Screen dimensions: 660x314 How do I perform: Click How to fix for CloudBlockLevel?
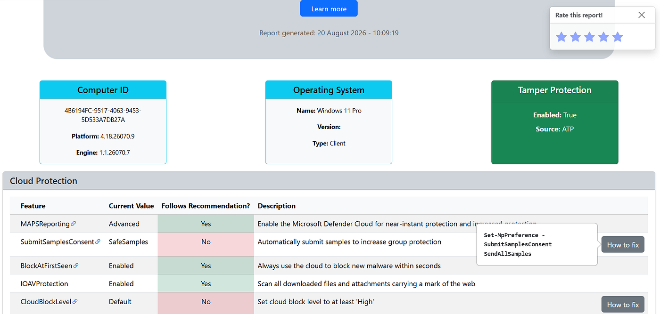[x=623, y=305]
